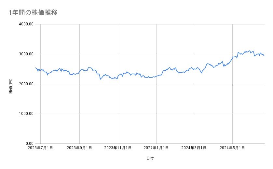Image resolution: width=273 pixels, height=169 pixels.
Task: Select the horizontal axis title 日付
Action: [x=150, y=158]
